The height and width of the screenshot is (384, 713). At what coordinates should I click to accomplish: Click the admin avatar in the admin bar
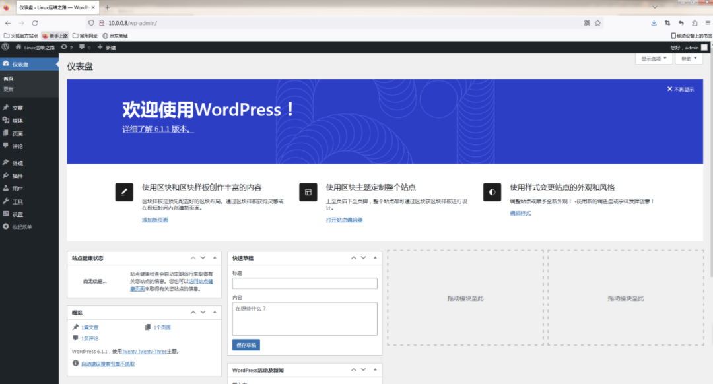[704, 48]
